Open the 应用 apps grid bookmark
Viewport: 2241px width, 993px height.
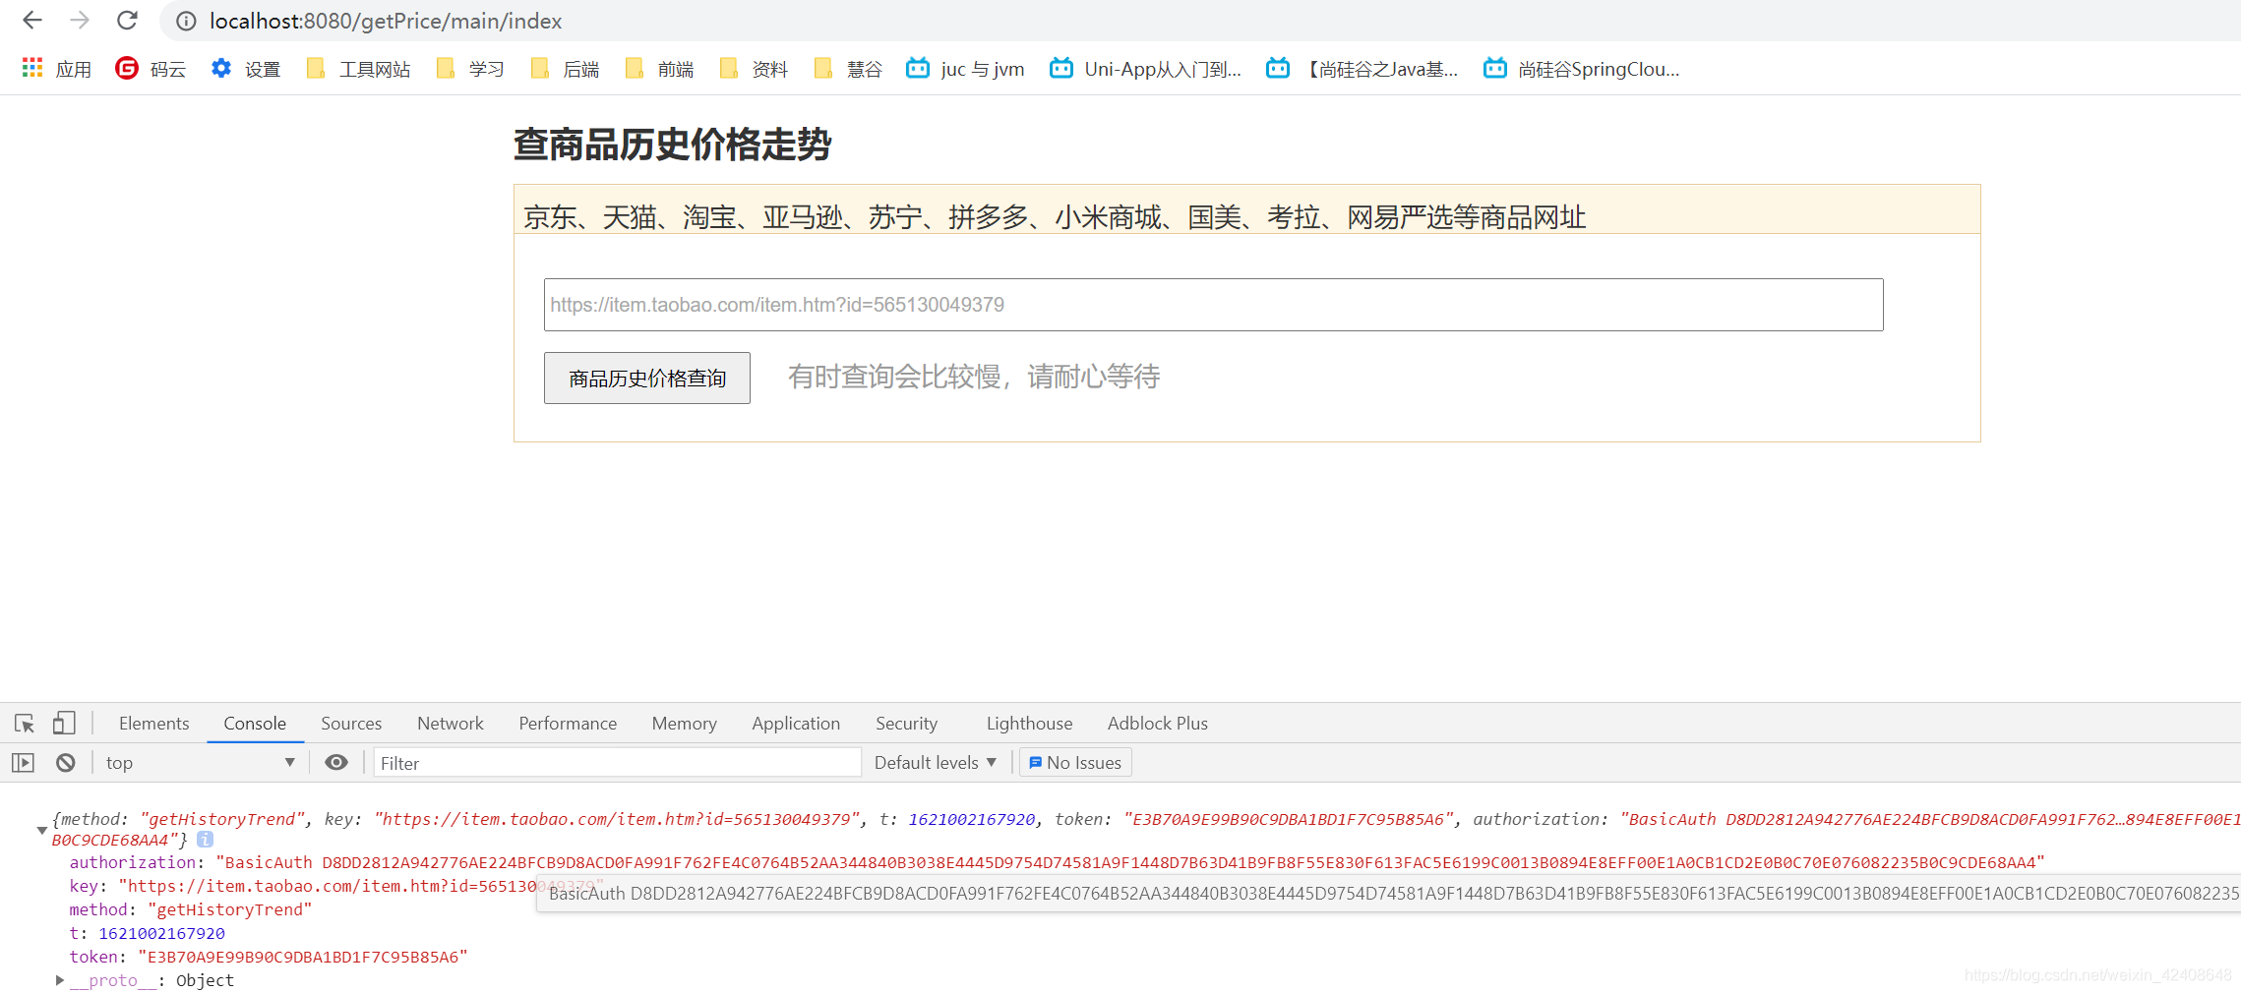[x=57, y=69]
